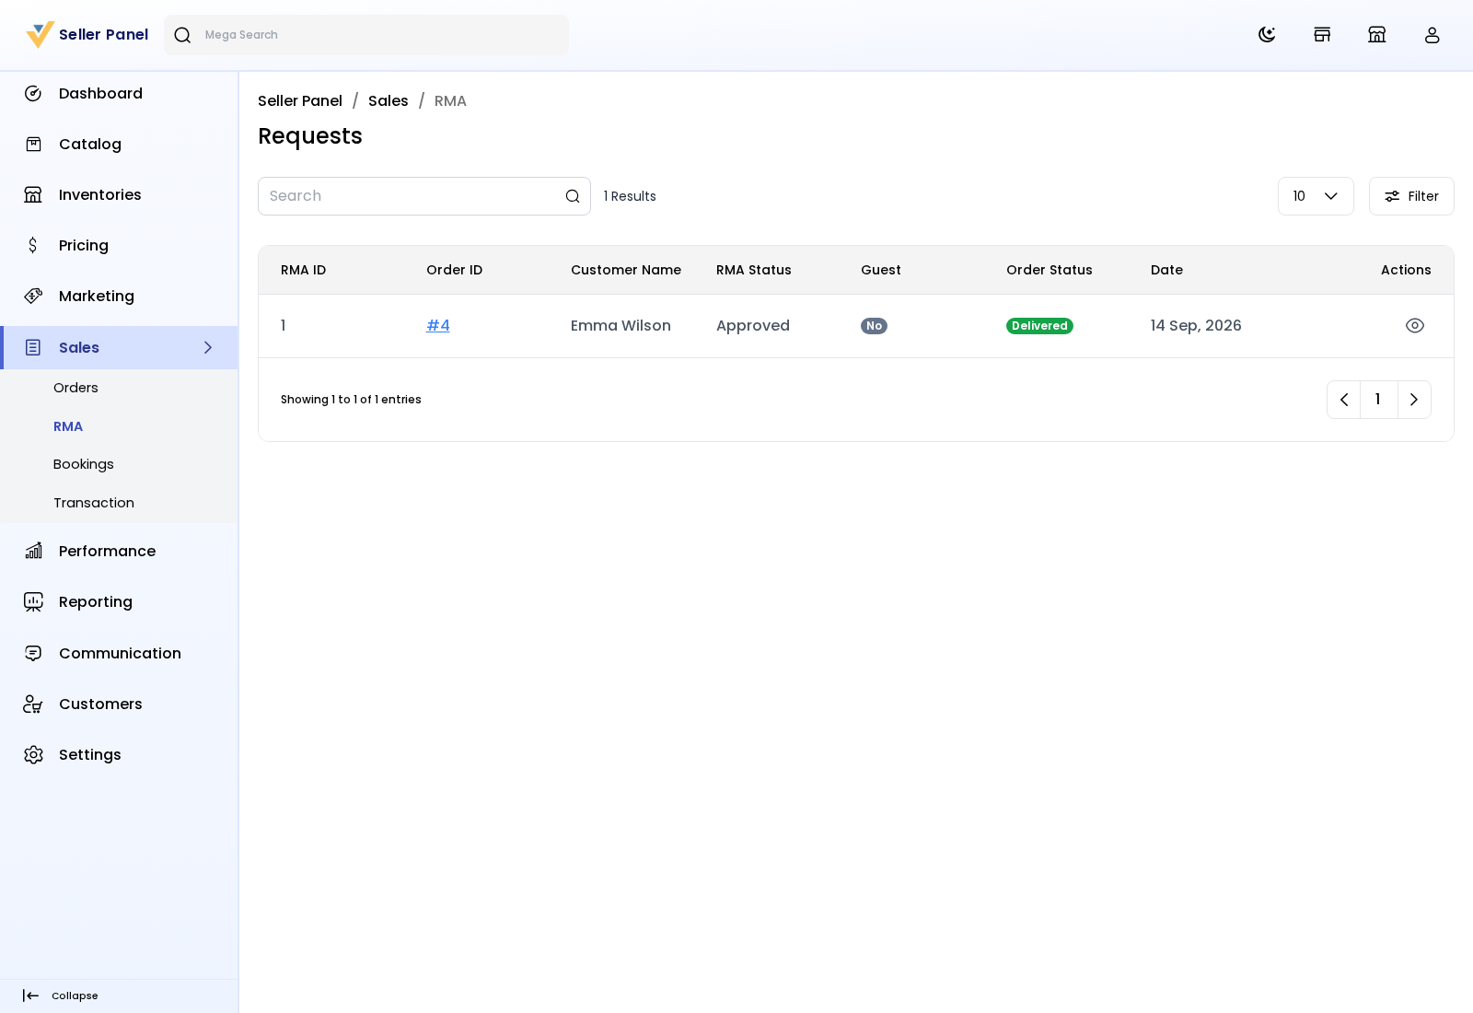Open the Customers menu item
The width and height of the screenshot is (1473, 1013).
[x=119, y=704]
